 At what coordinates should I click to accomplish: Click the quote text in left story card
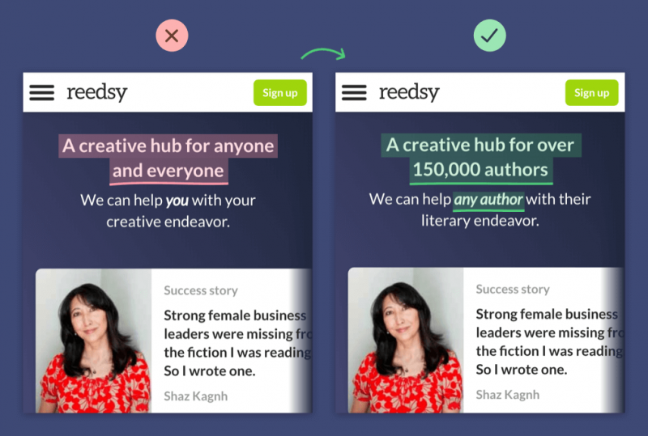coord(237,343)
